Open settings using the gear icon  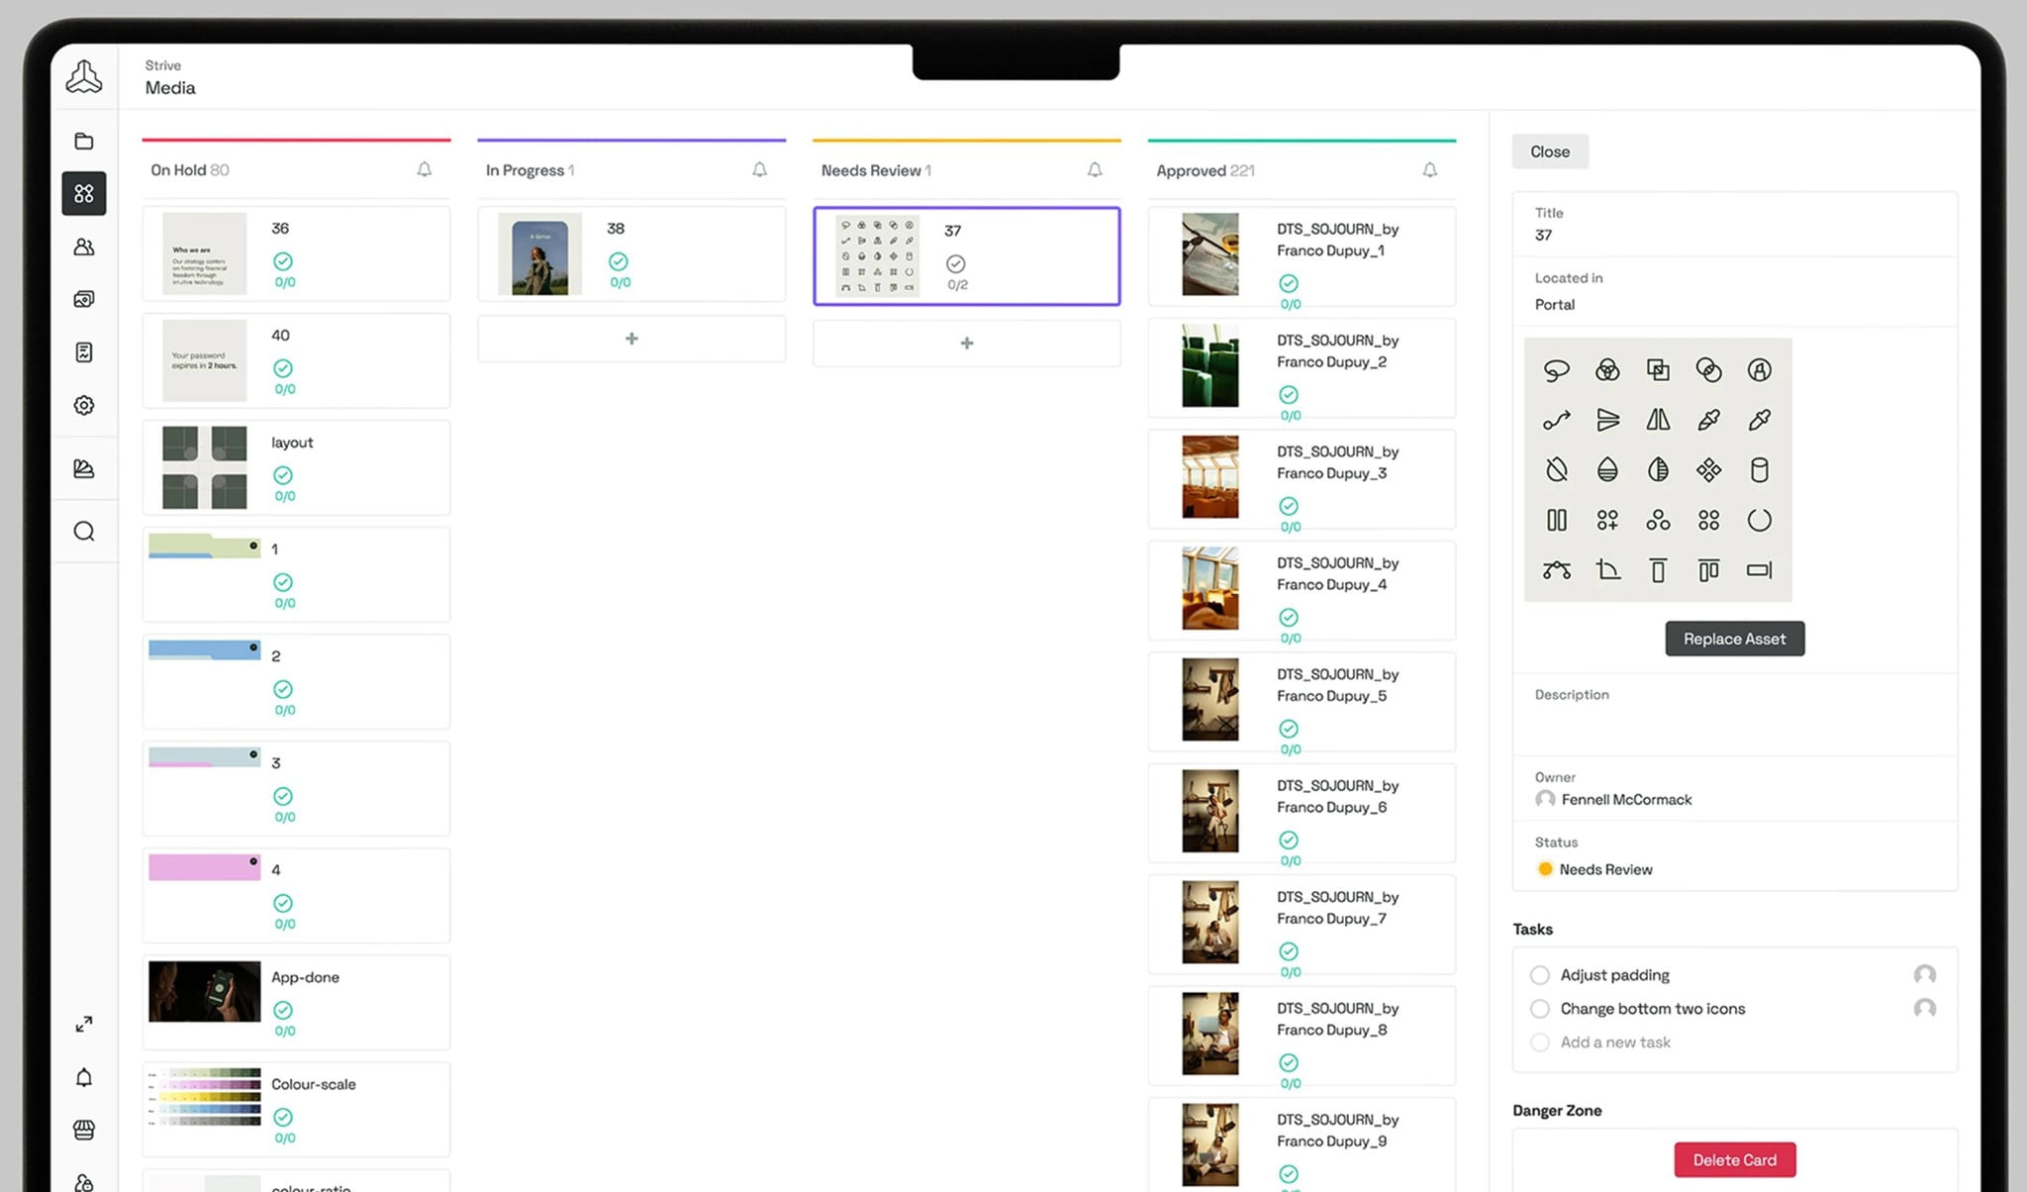point(84,405)
